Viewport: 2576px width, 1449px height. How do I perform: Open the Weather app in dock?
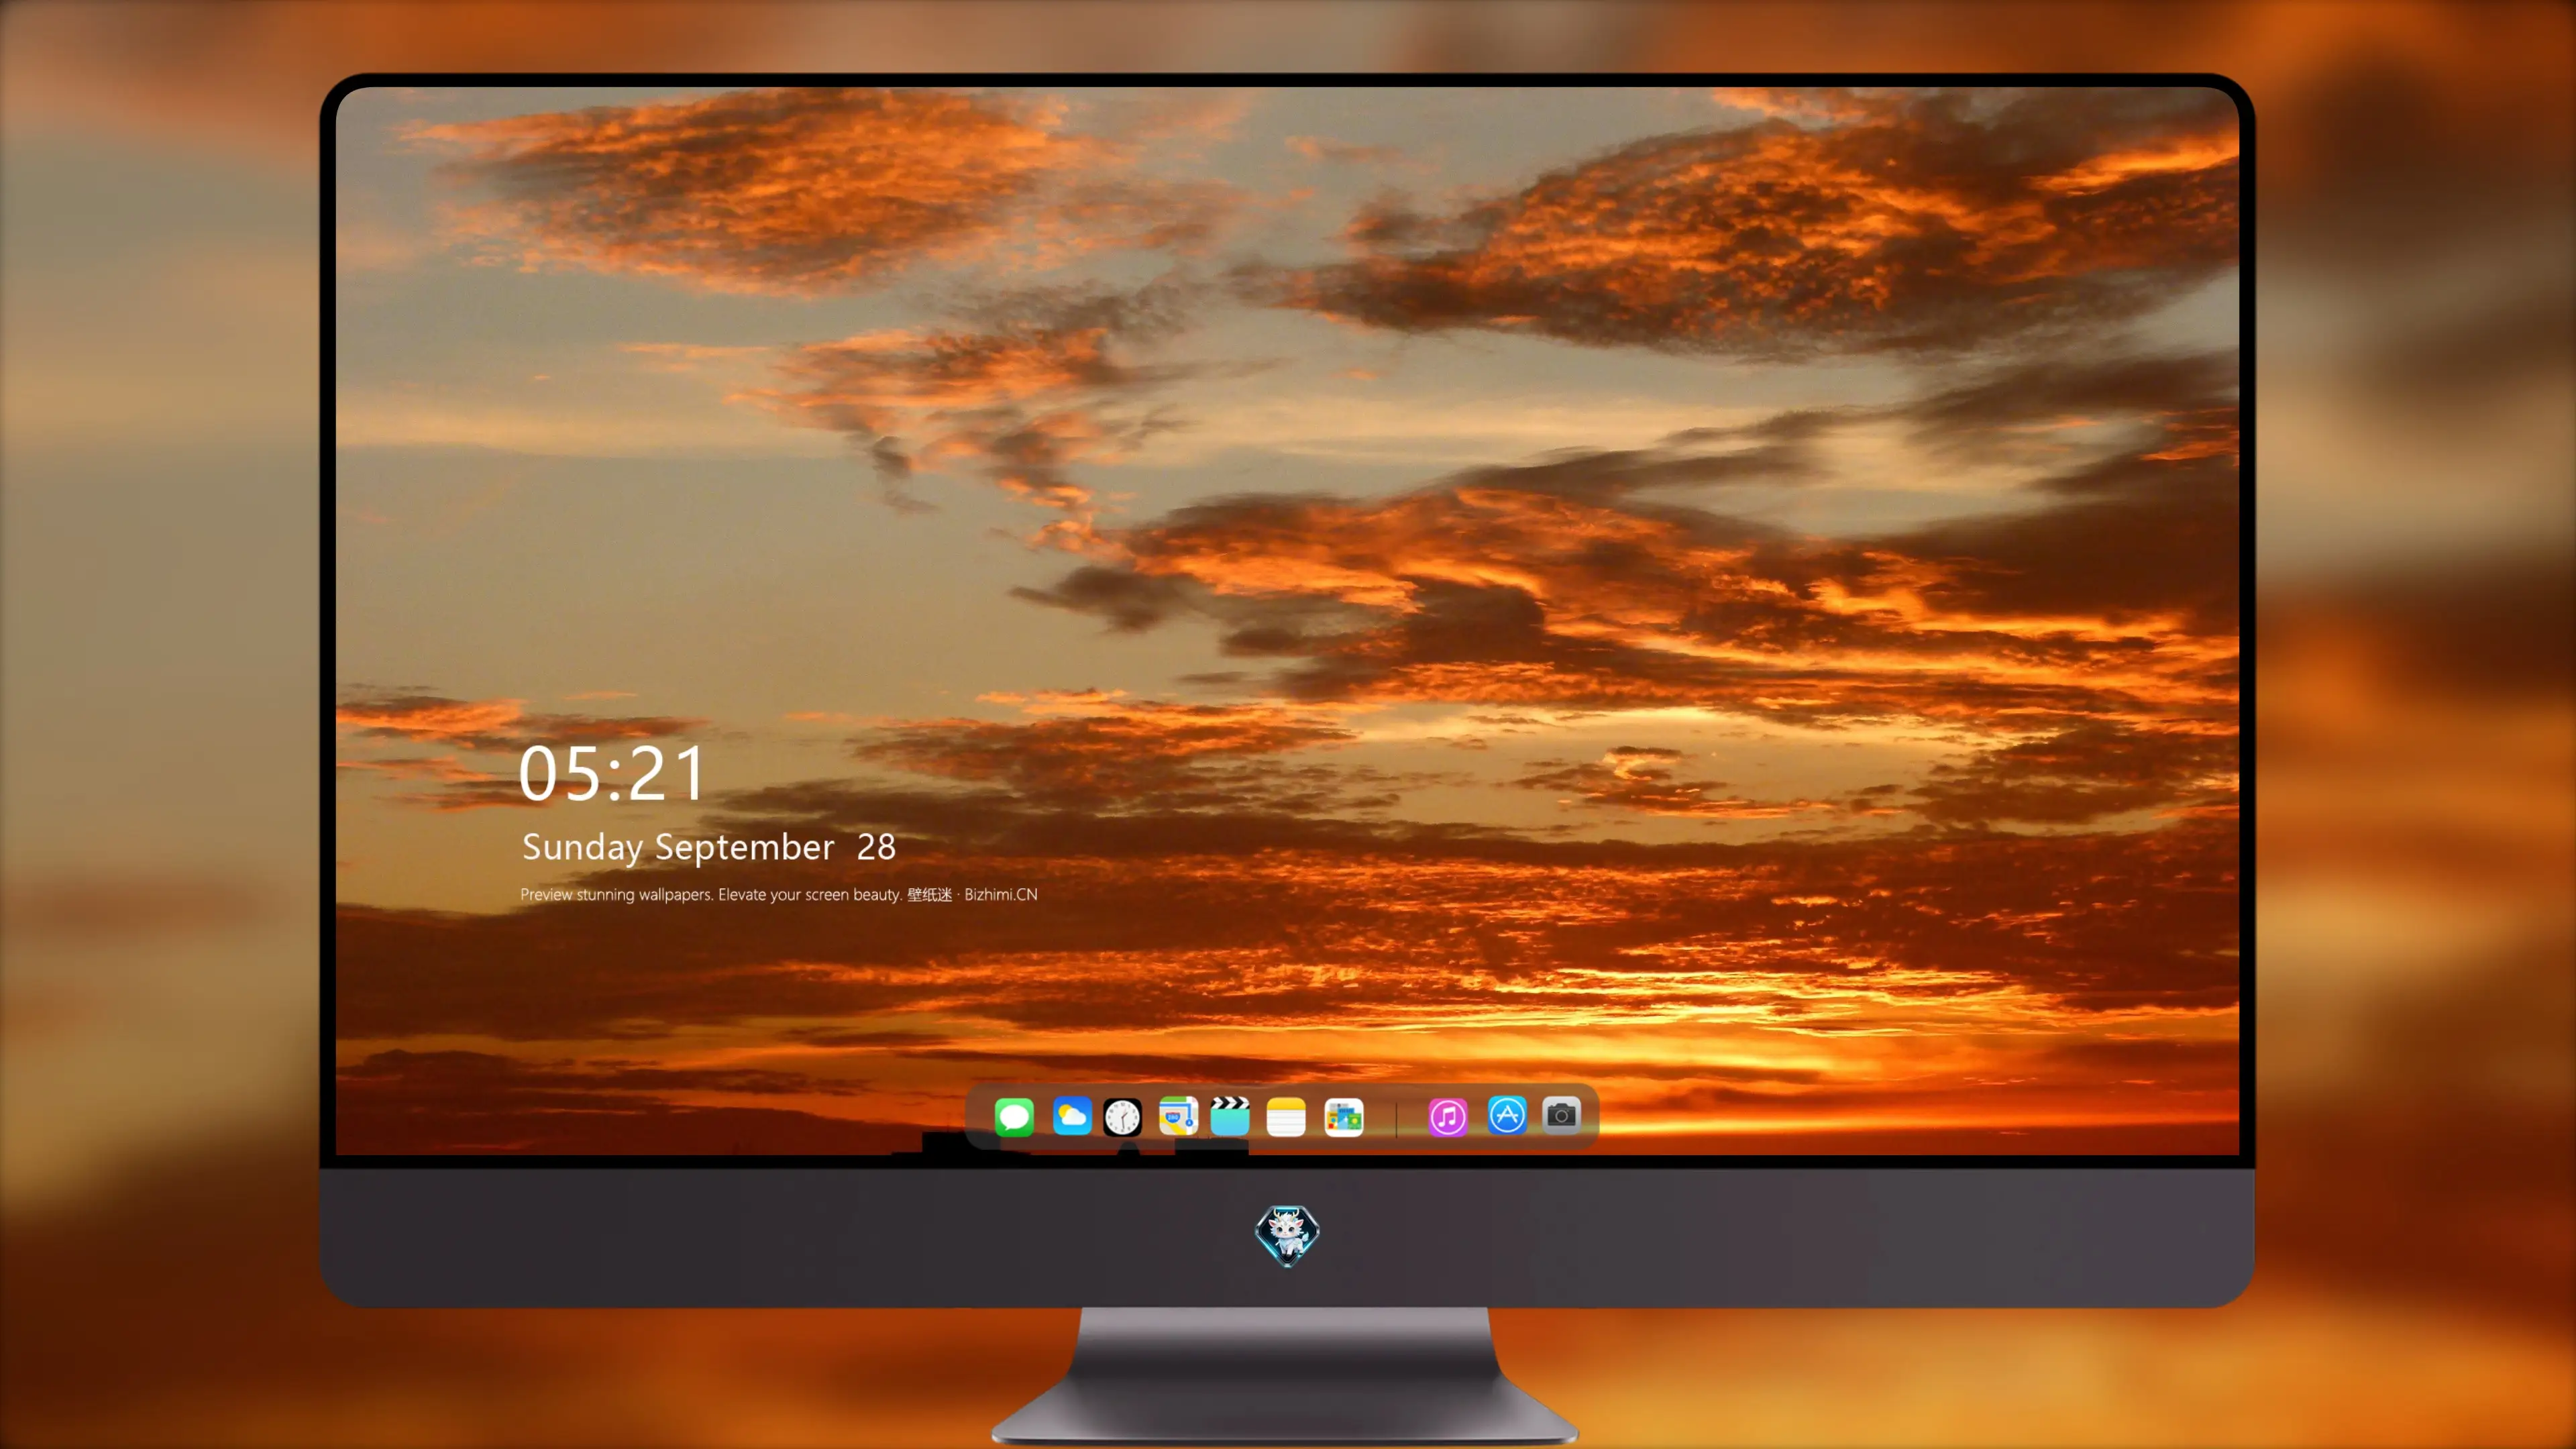(1071, 1116)
